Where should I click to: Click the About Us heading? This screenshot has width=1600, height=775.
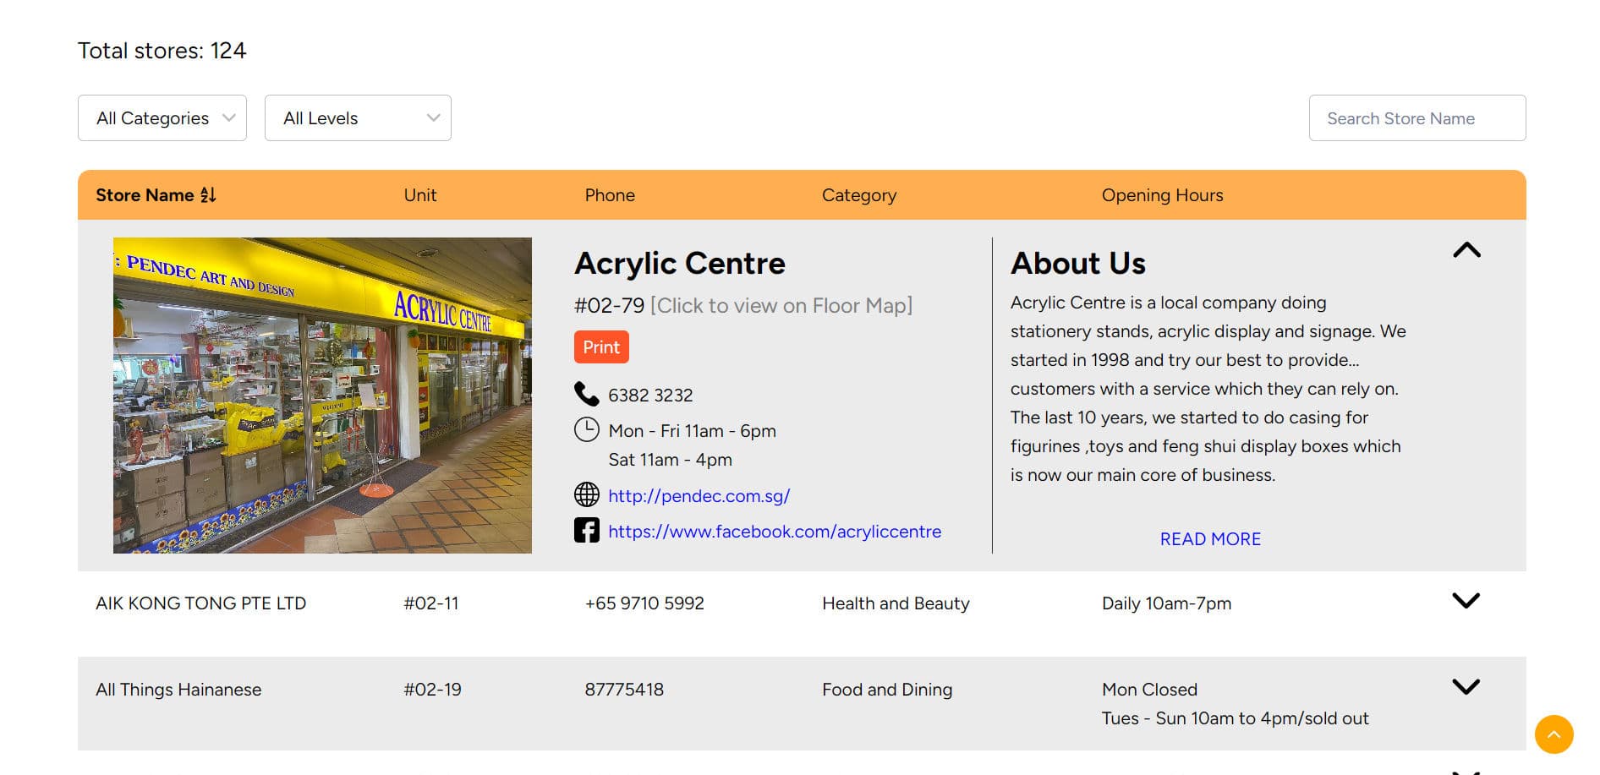point(1078,264)
